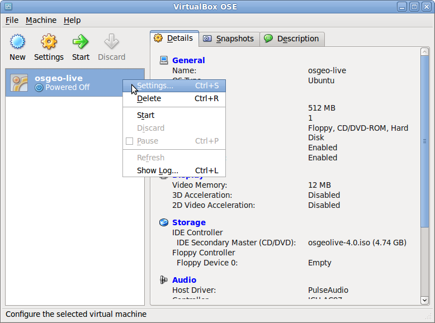
Task: Click the Host Driver: label
Action: coord(194,290)
